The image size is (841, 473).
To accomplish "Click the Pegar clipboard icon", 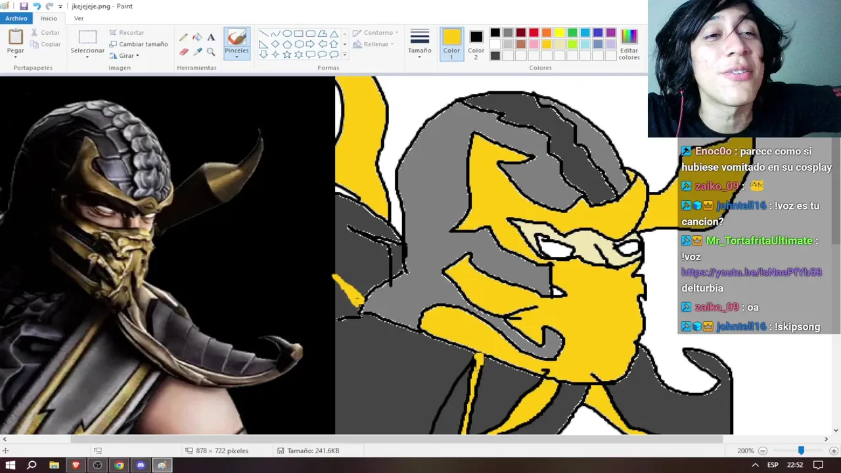I will [x=15, y=37].
